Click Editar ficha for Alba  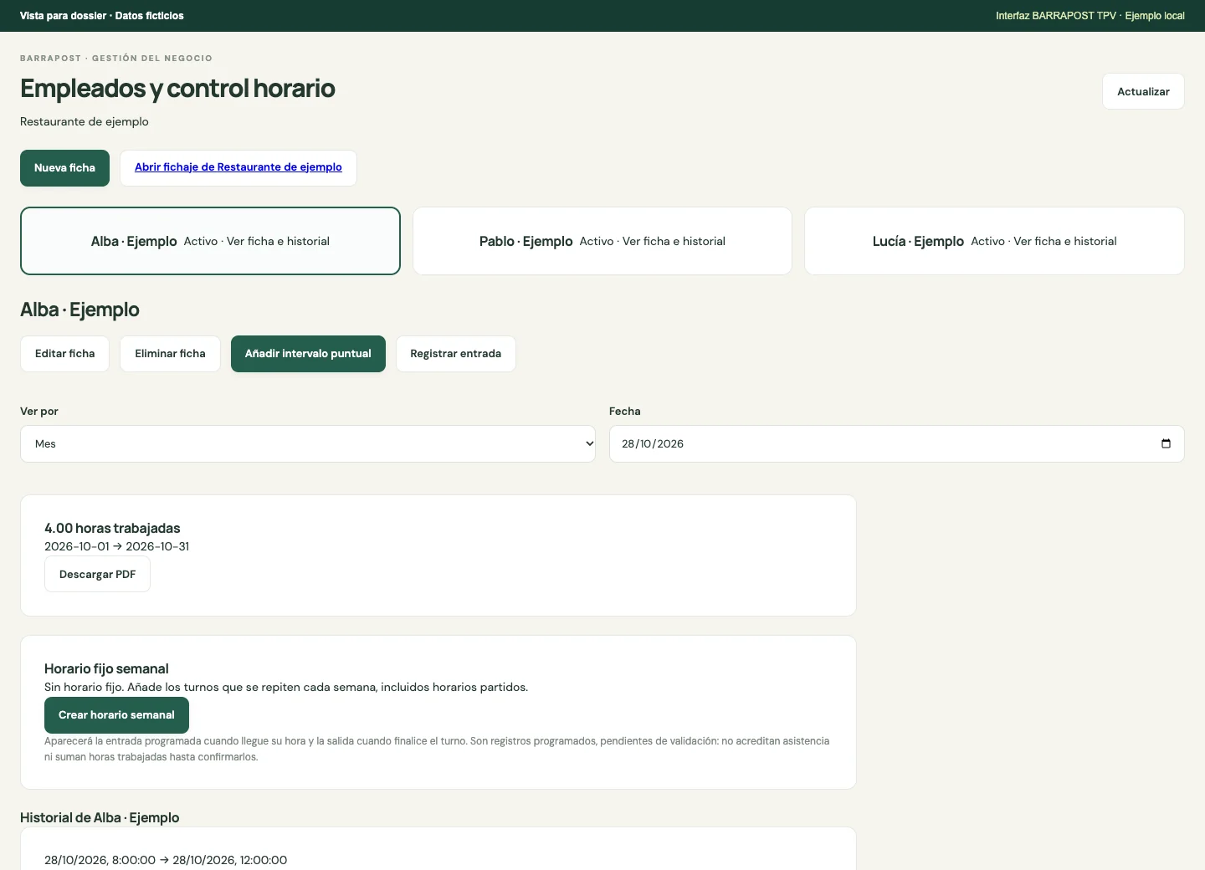[x=64, y=354]
